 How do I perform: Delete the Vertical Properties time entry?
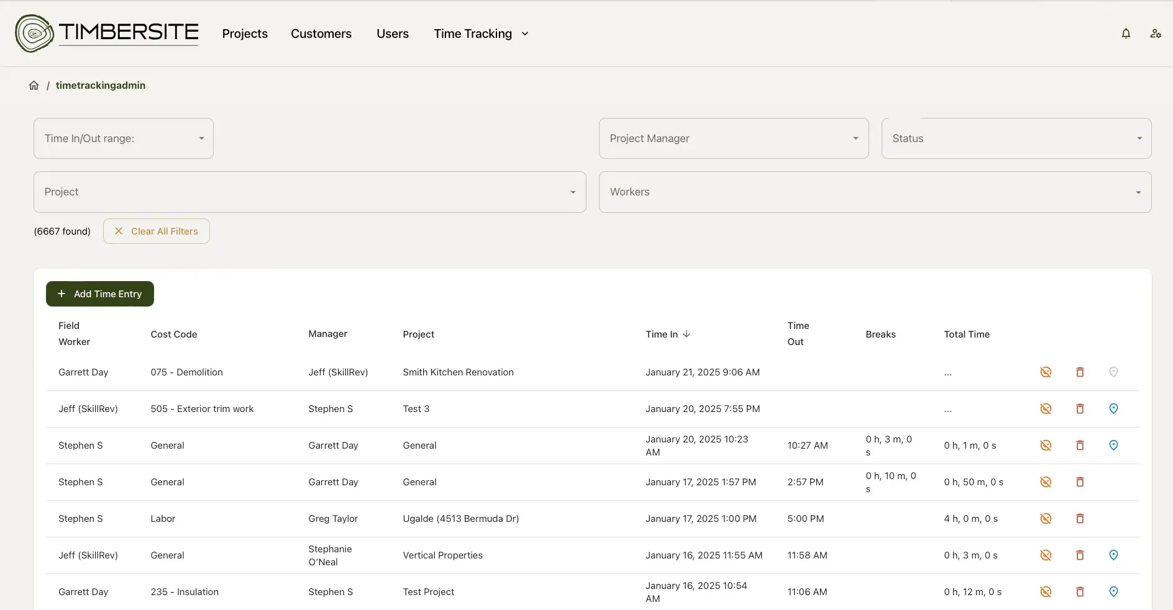[1080, 555]
